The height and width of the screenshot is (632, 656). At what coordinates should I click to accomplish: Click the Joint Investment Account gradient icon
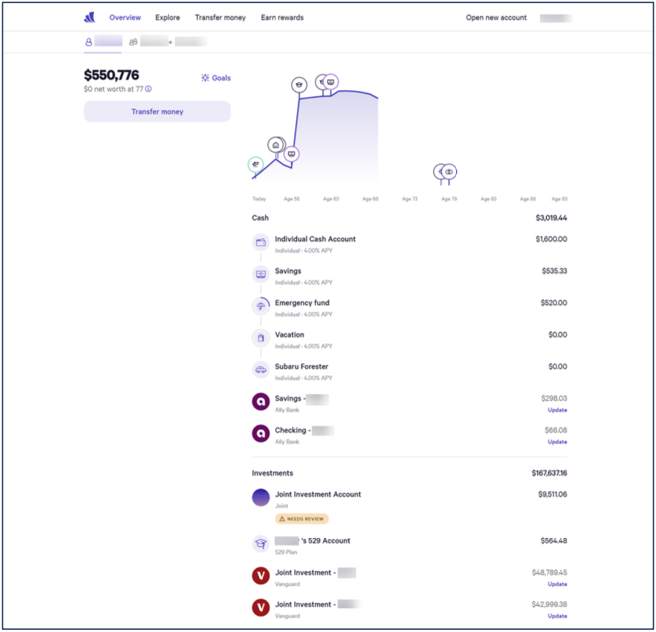point(260,498)
